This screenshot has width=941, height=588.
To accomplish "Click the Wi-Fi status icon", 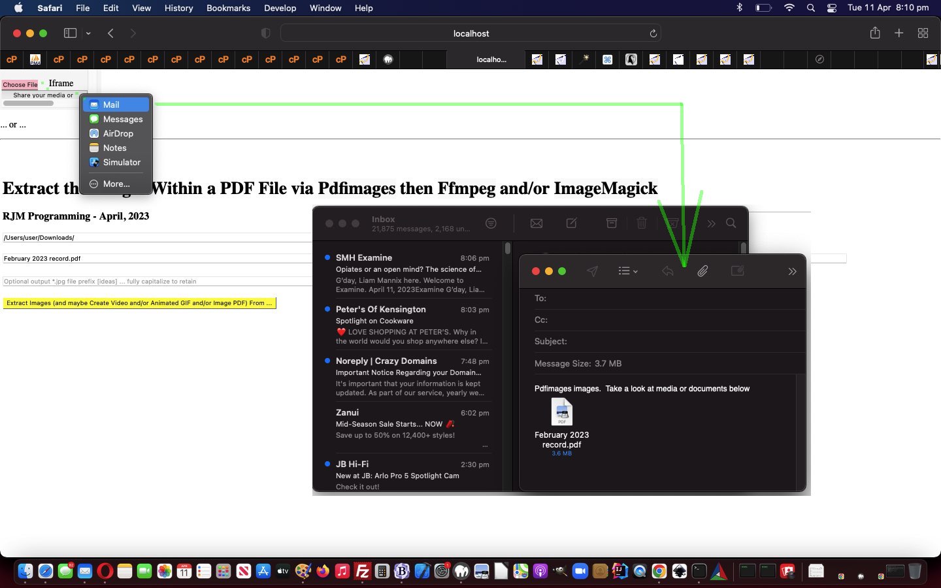I will coord(789,8).
